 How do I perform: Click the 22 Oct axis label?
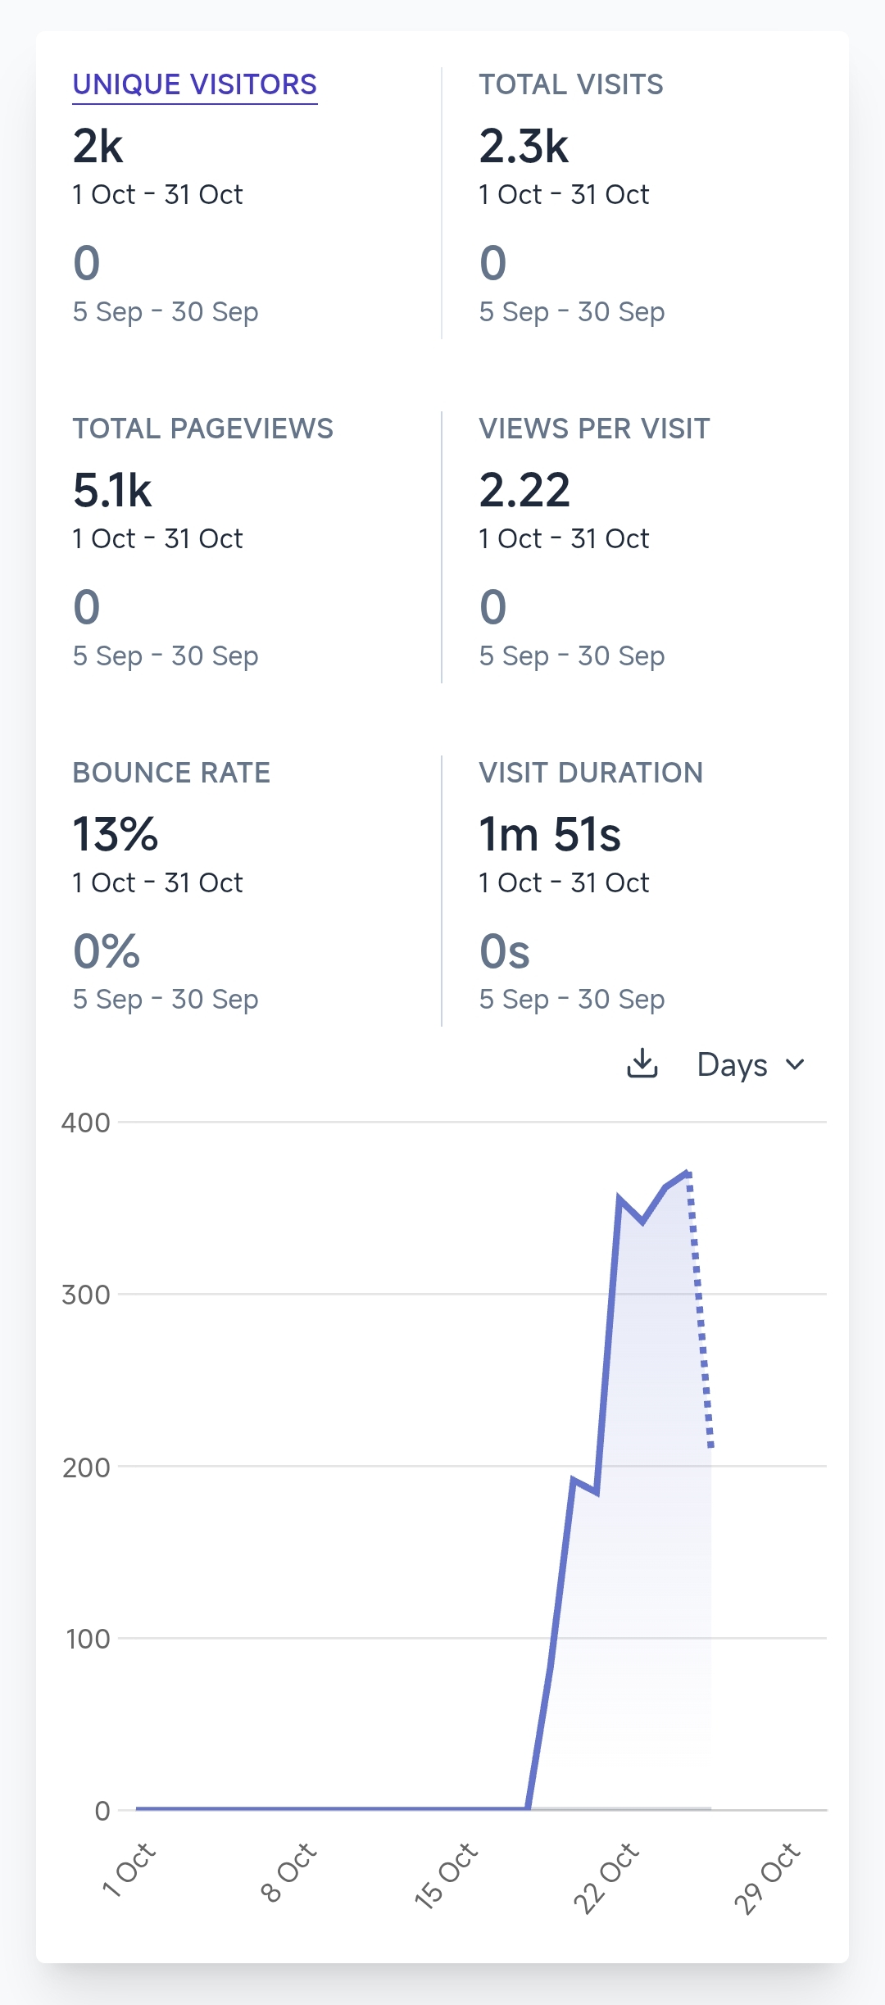pos(606,1877)
